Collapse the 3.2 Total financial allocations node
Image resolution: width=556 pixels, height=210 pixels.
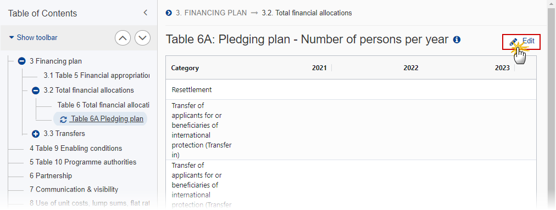[x=36, y=90]
